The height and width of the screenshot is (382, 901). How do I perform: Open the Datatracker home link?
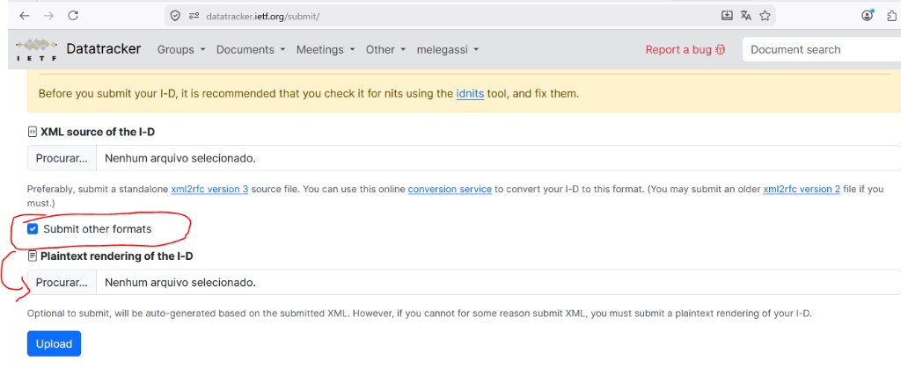(x=104, y=49)
